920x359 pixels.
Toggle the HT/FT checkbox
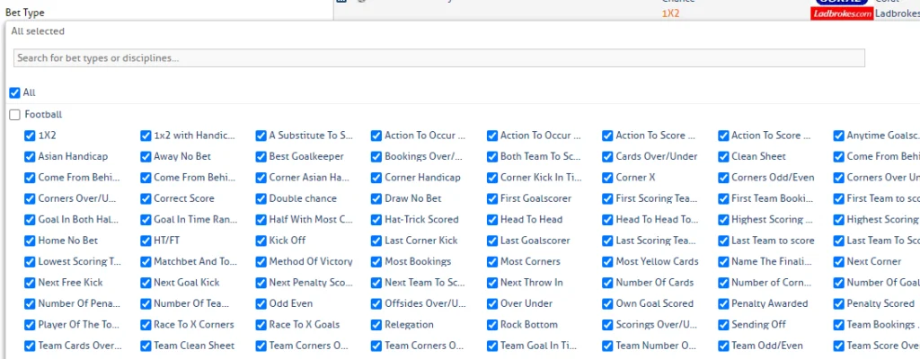[x=146, y=241]
